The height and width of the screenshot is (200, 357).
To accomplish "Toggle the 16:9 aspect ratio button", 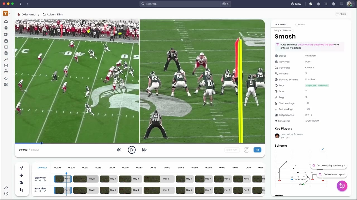I will 257,150.
